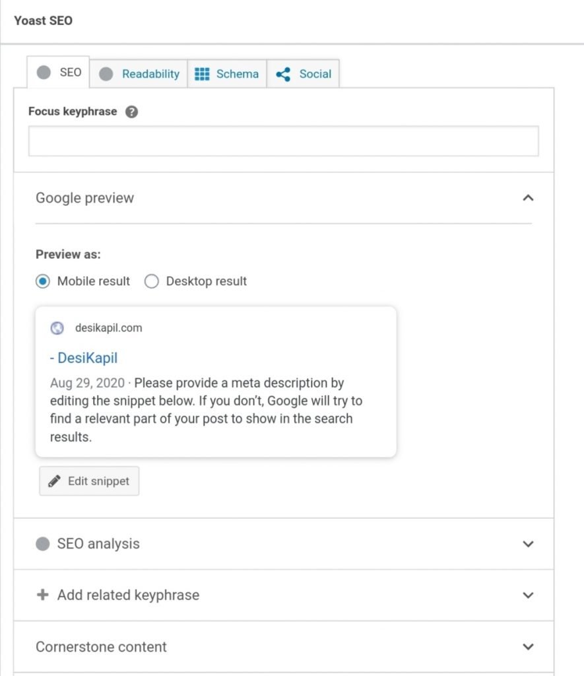Image resolution: width=584 pixels, height=676 pixels.
Task: Click the plus icon for related keyphrase
Action: pos(43,595)
